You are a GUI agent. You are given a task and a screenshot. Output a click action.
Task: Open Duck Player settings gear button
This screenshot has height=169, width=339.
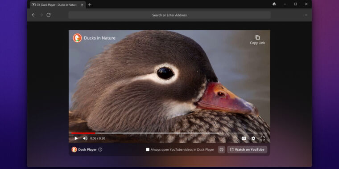[221, 149]
